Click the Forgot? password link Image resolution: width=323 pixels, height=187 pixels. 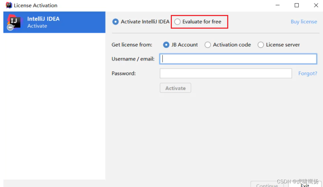click(308, 73)
